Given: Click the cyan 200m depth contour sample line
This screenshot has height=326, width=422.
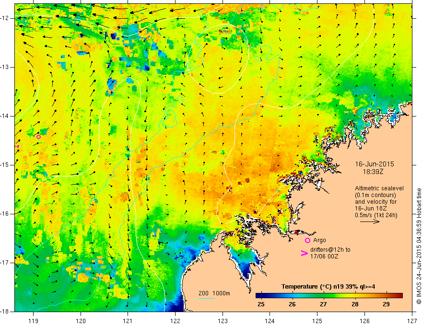Looking at the screenshot, I should (206, 298).
